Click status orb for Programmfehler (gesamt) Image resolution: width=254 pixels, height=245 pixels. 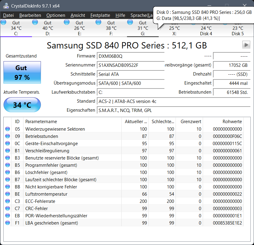pos(8,165)
